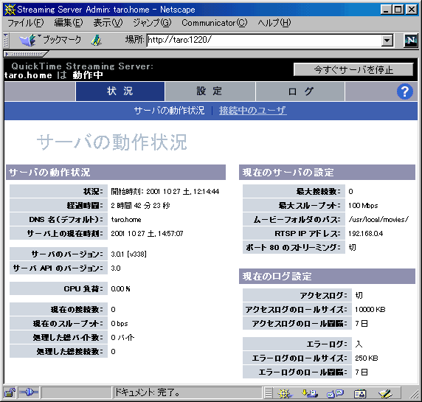Click the 場所: location label
Screen dimensions: 422x402
point(134,40)
